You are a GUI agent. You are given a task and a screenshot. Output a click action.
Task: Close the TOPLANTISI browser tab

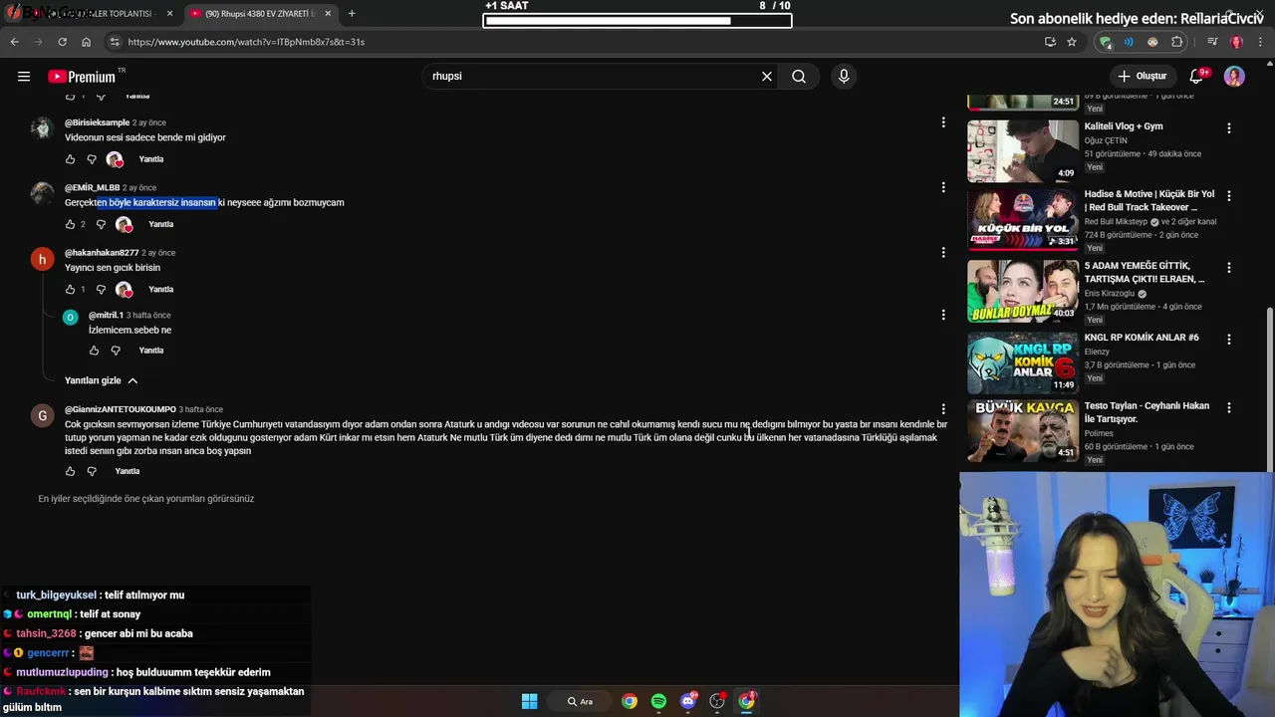pos(169,14)
